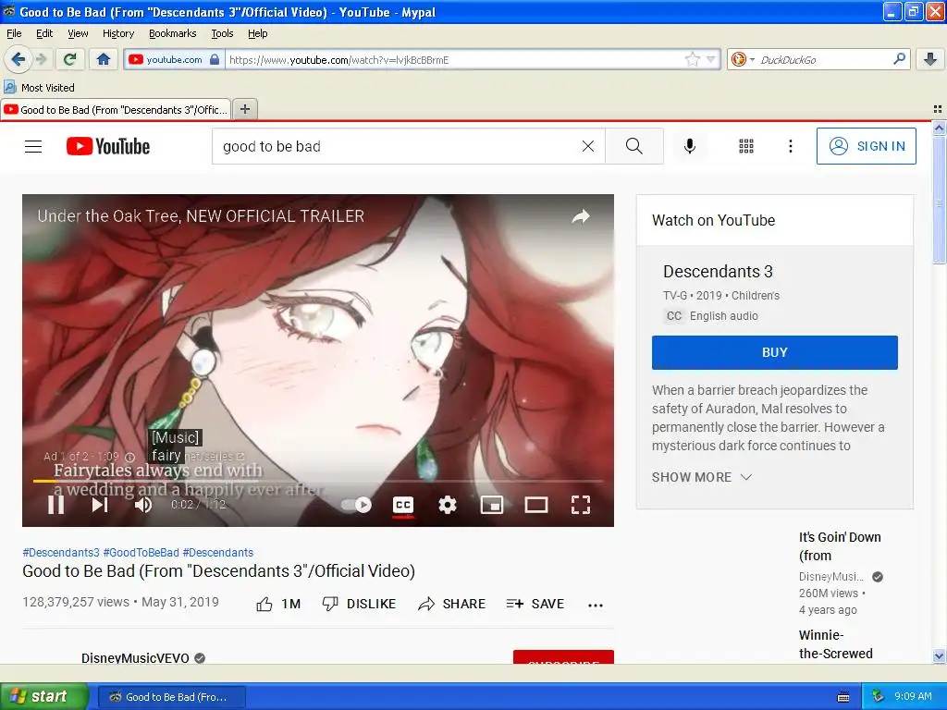Screen dimensions: 947x710
Task: Open the DisneyMusicVEVO channel
Action: (x=135, y=657)
